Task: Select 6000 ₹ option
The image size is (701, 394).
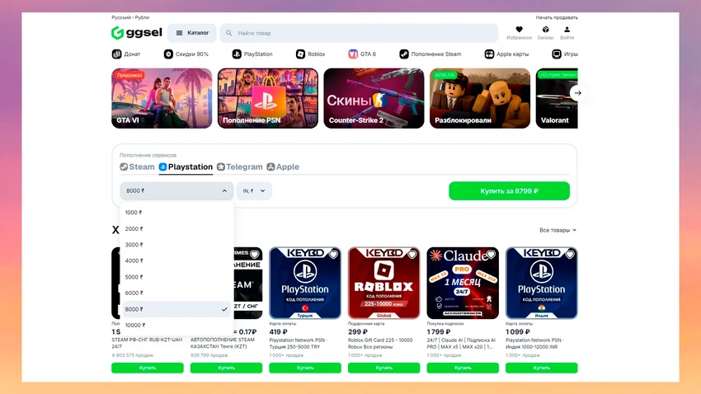Action: (x=176, y=293)
